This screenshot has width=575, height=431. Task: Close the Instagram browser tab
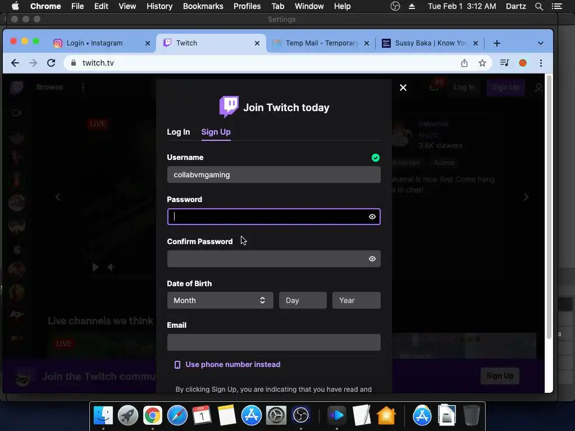click(x=148, y=43)
